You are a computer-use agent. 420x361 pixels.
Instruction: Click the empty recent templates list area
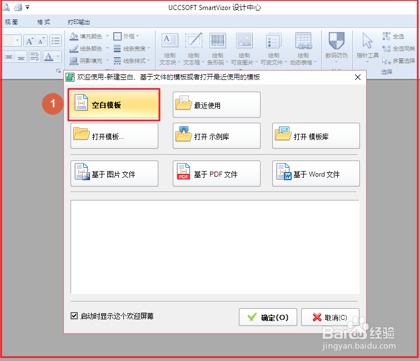pos(215,247)
